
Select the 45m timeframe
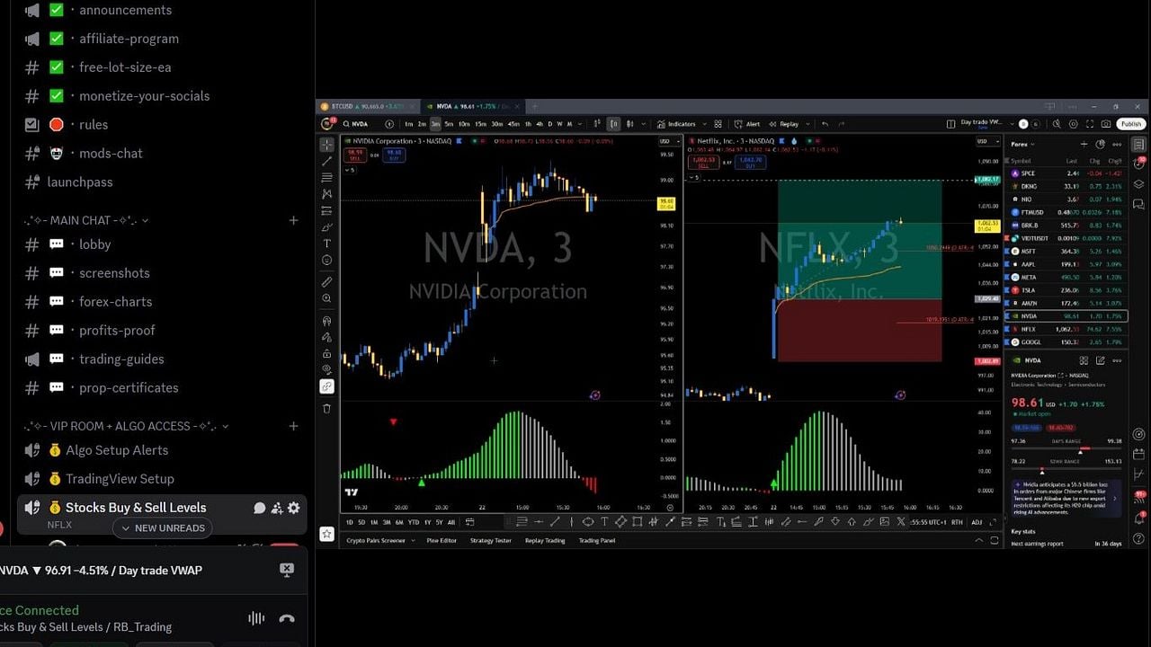click(x=513, y=124)
